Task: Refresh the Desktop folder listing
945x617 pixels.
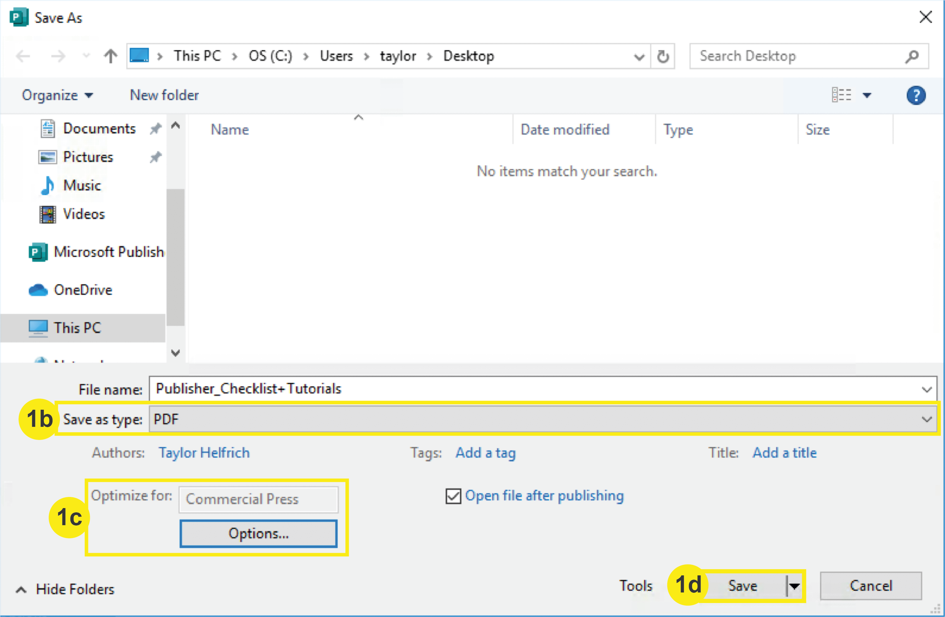Action: pos(663,56)
